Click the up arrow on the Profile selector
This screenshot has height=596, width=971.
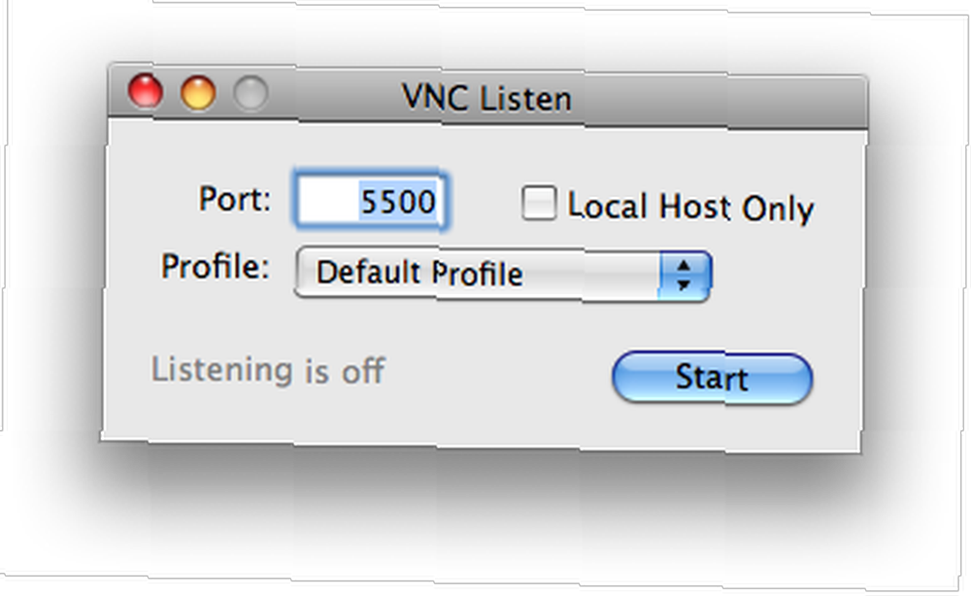coord(684,266)
